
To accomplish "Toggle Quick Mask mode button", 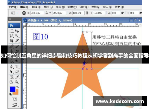I will [x=14, y=99].
